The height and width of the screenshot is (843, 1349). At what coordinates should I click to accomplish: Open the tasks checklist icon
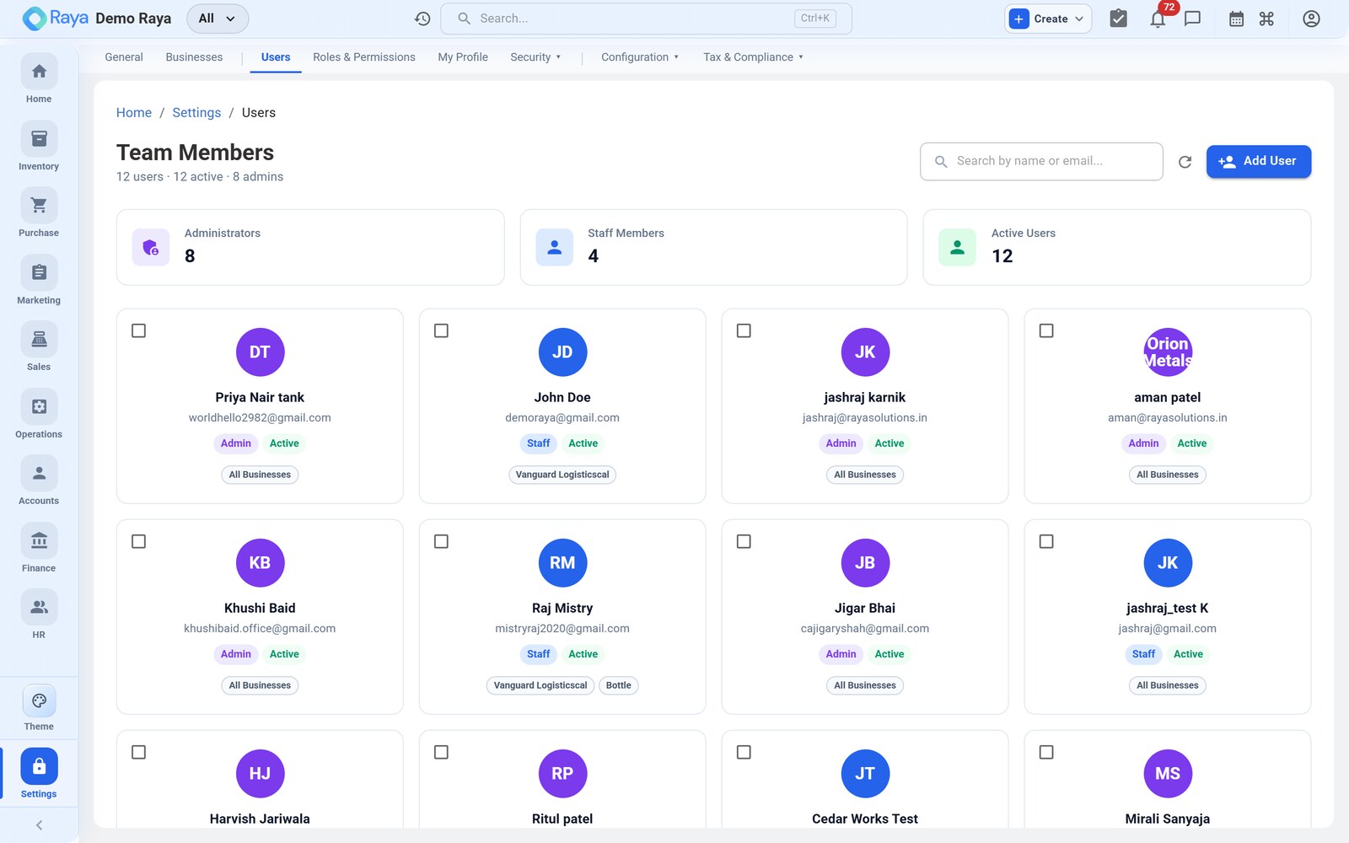tap(1118, 19)
